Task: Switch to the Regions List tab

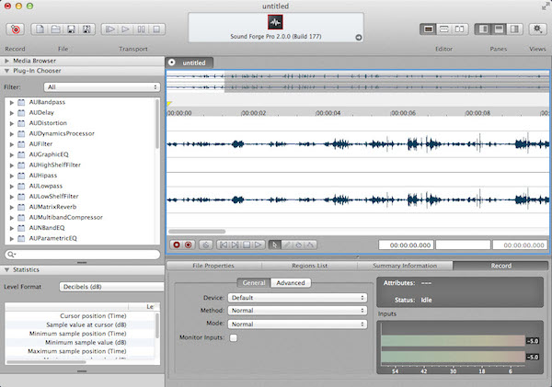Action: 310,266
